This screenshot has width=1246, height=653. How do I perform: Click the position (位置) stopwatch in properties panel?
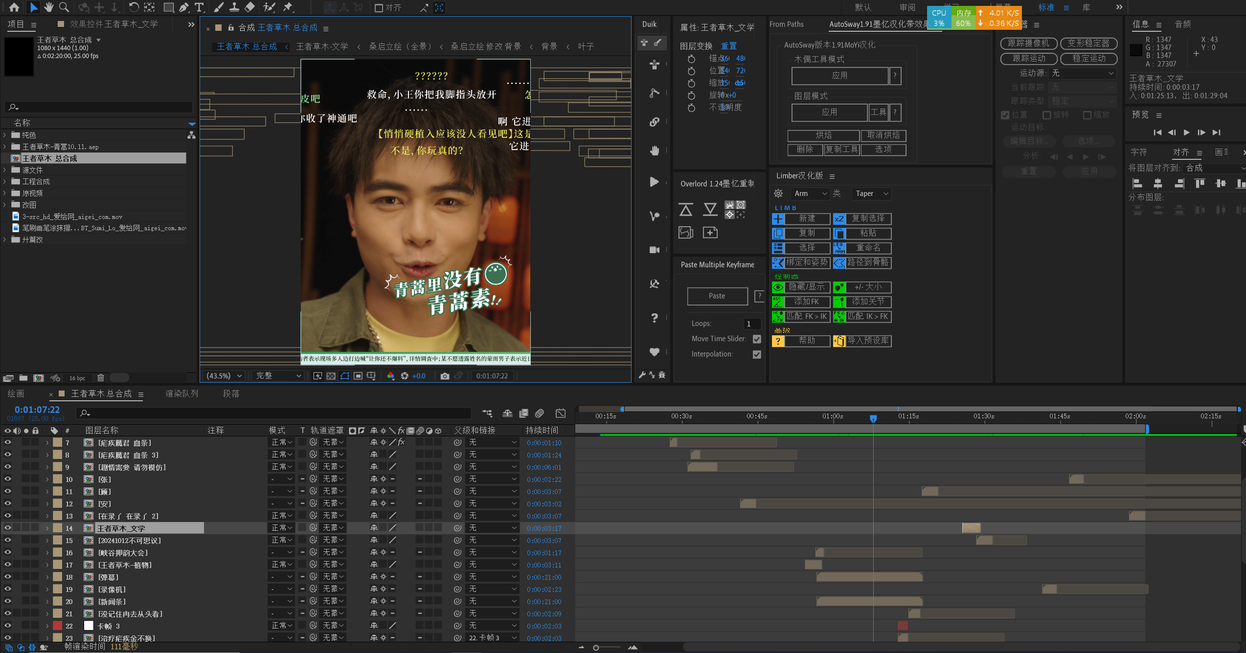pos(691,71)
